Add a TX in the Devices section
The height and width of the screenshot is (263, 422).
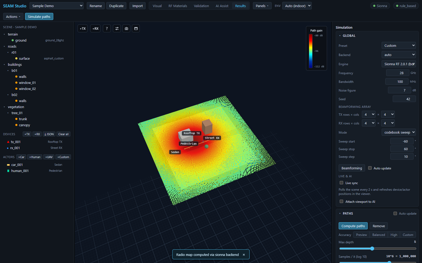[27, 134]
